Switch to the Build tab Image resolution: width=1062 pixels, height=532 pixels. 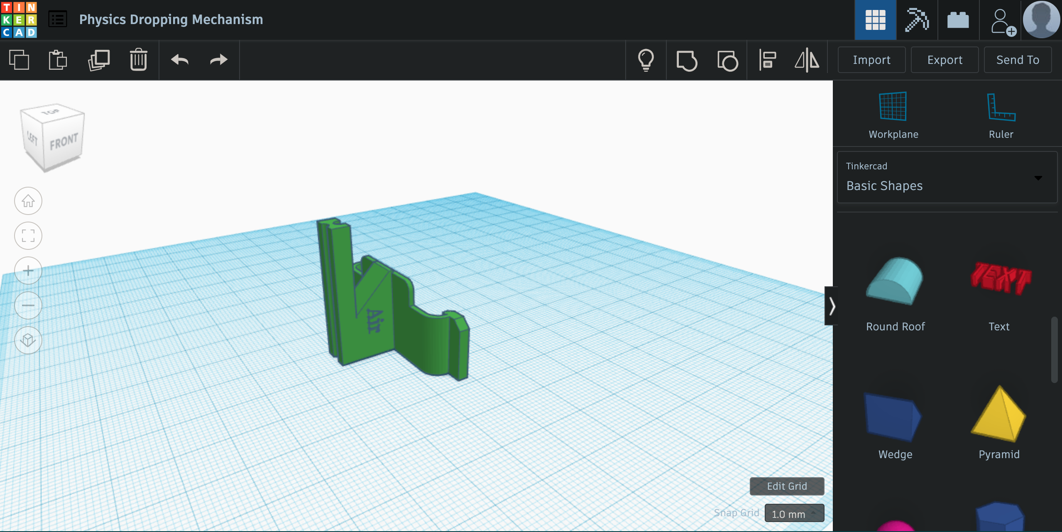957,19
